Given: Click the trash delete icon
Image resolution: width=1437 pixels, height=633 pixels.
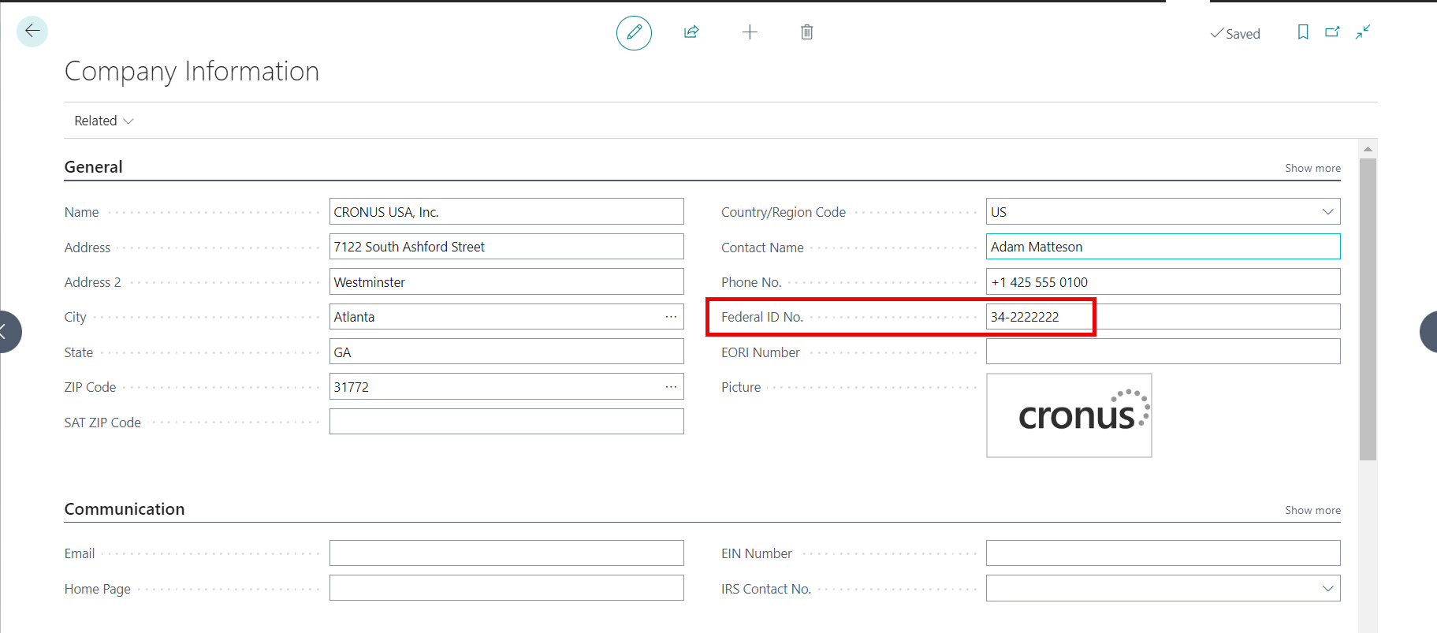Looking at the screenshot, I should (x=806, y=32).
